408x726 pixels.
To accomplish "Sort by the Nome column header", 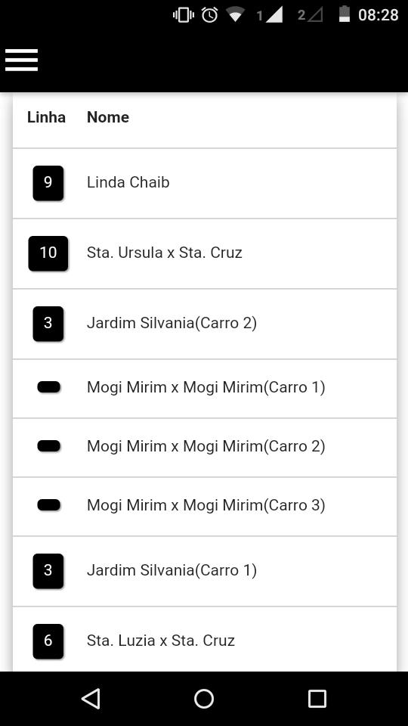I will [108, 117].
